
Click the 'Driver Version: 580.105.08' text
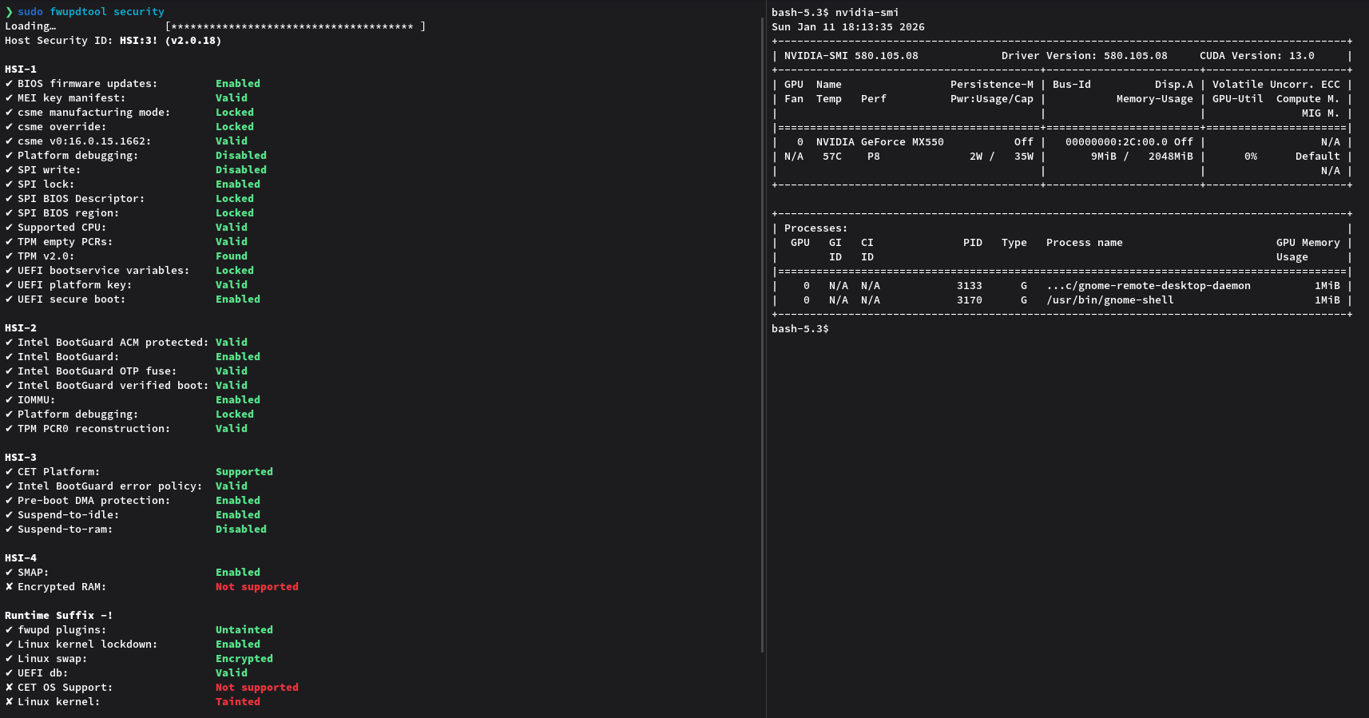[x=1085, y=56]
